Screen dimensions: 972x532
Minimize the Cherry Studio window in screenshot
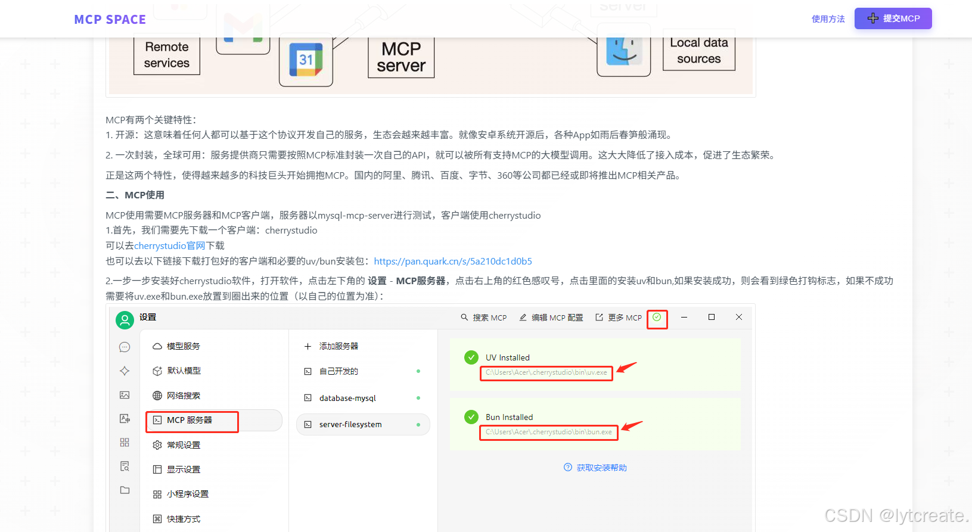click(x=684, y=317)
